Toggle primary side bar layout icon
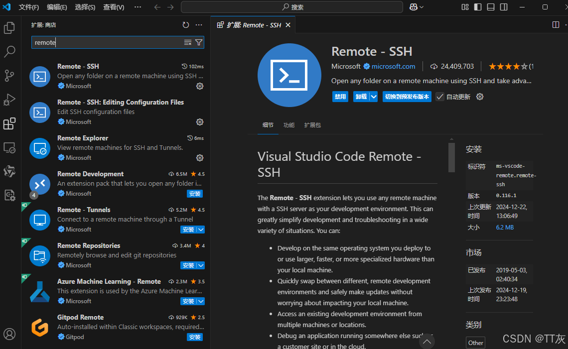 (x=478, y=7)
